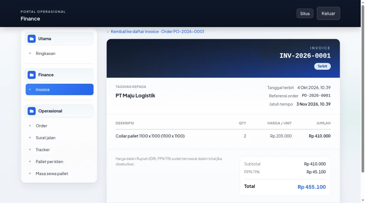Viewport: 365px width, 203px height.
Task: Select the Invoice menu item
Action: tap(60, 89)
